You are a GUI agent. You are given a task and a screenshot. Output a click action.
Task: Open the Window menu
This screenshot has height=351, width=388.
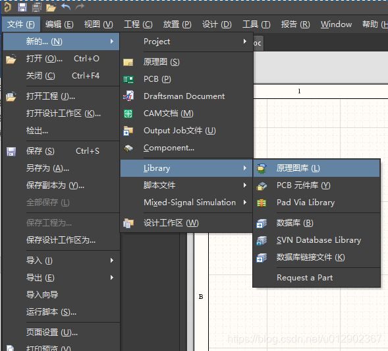[336, 24]
